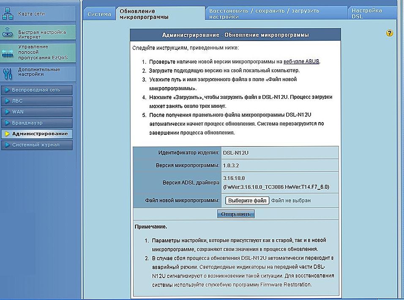
Task: Open the Системный журнал section
Action: (x=37, y=145)
